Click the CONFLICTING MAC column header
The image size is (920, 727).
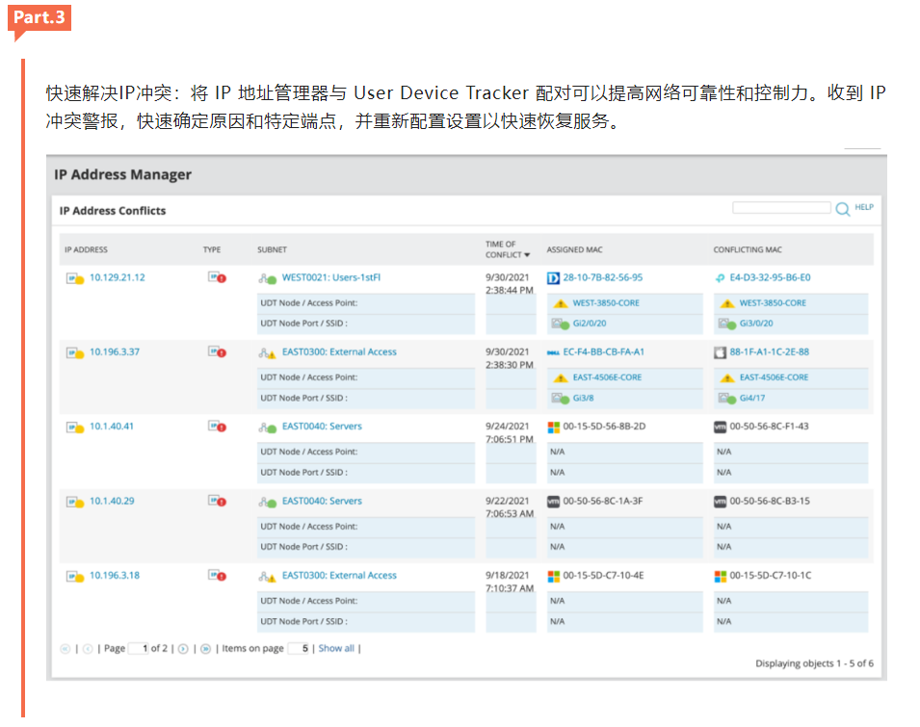coord(748,249)
